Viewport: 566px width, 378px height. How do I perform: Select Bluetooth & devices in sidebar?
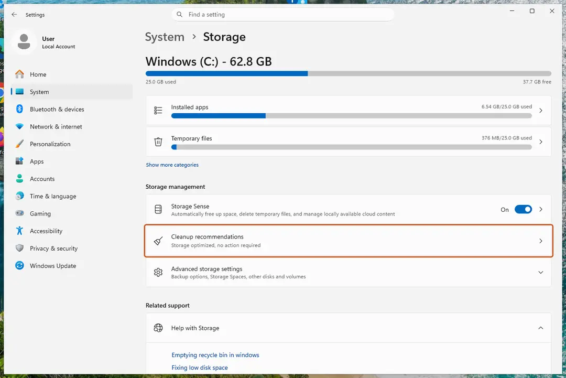[x=72, y=109]
